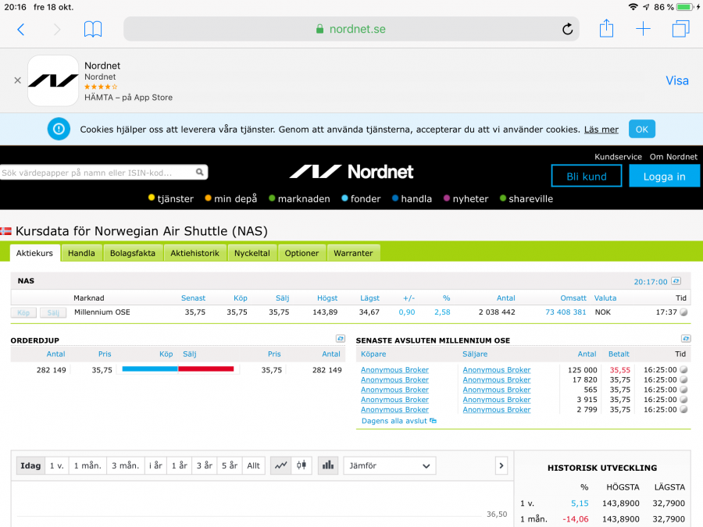
Task: Switch chart to line graph view
Action: click(x=280, y=465)
